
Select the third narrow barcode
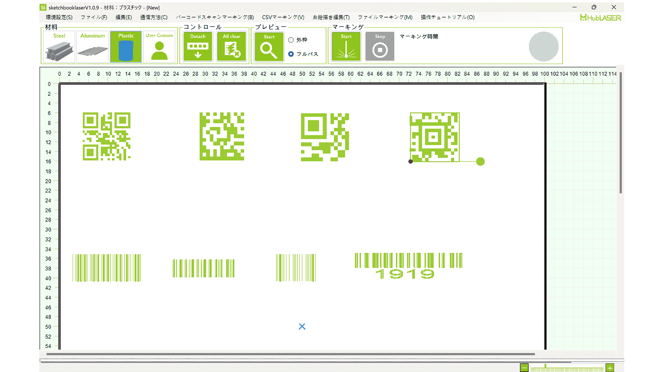(296, 268)
